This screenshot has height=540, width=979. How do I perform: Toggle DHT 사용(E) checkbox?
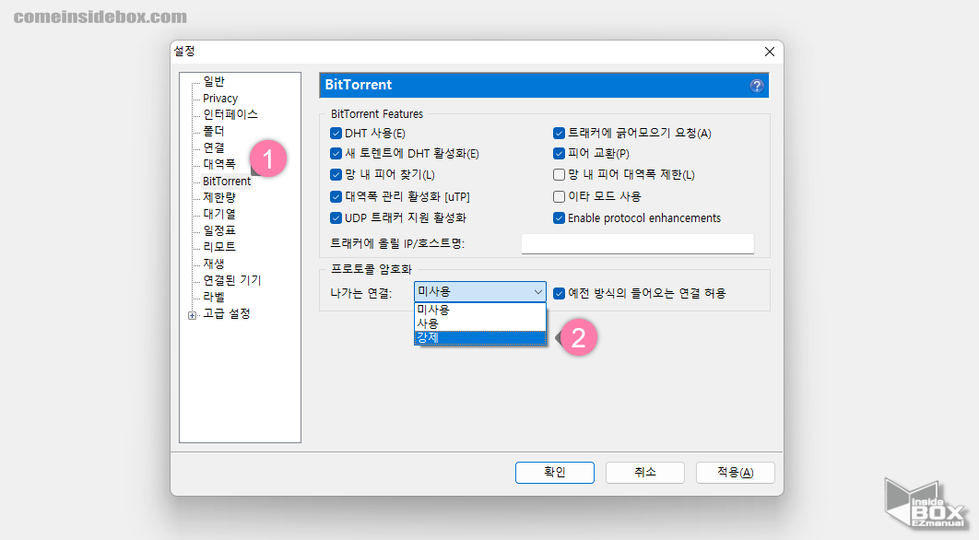point(336,133)
